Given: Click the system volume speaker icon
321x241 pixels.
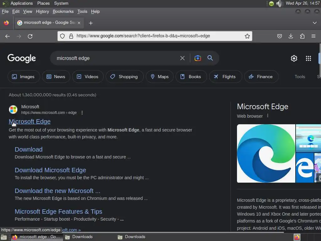Looking at the screenshot, I should pos(279,3).
